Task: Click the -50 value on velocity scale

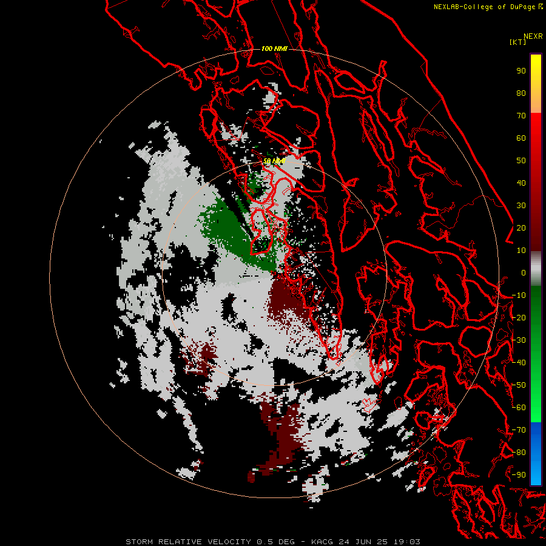Action: click(x=519, y=385)
